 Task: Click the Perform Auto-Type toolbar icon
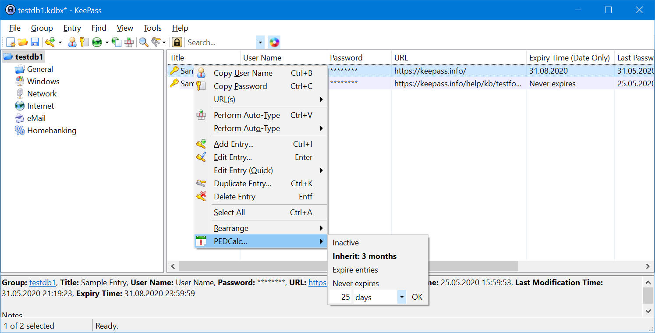[129, 43]
